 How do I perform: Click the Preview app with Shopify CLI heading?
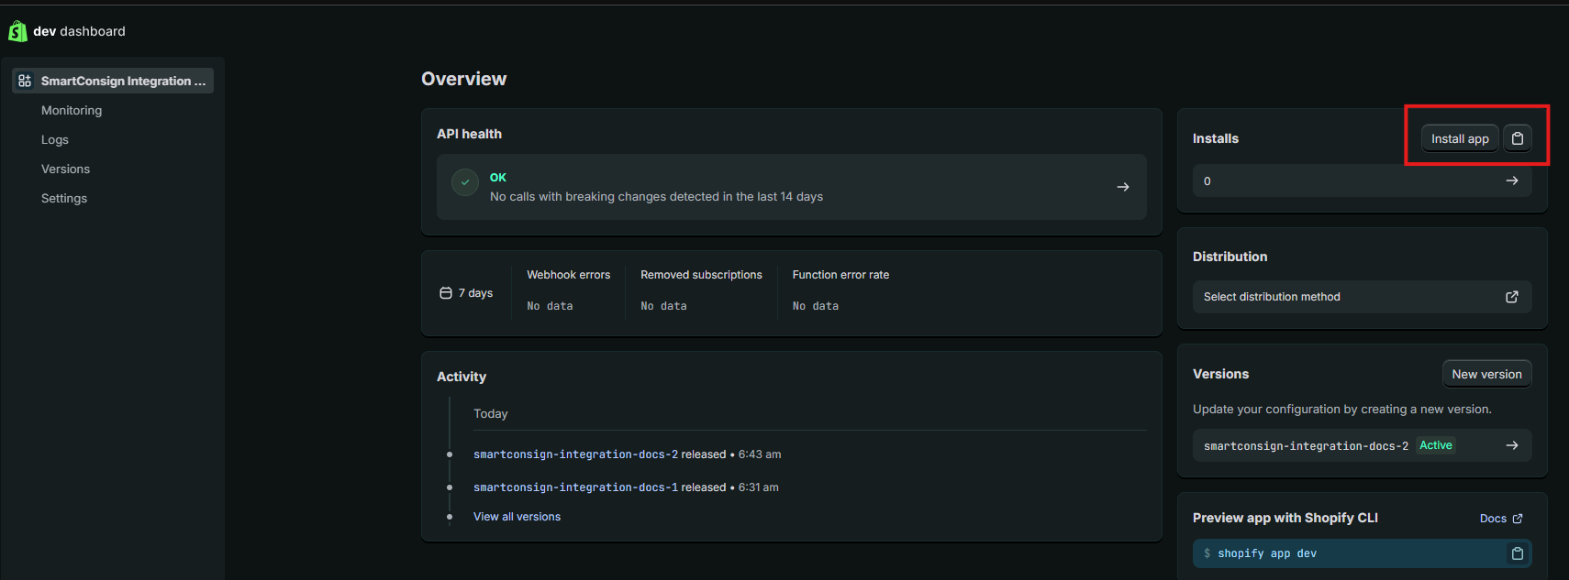(1285, 518)
